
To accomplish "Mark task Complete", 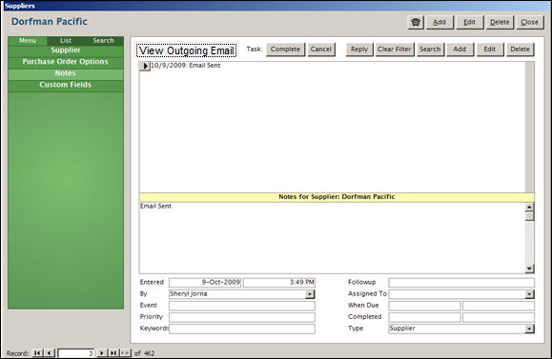I will [x=285, y=50].
